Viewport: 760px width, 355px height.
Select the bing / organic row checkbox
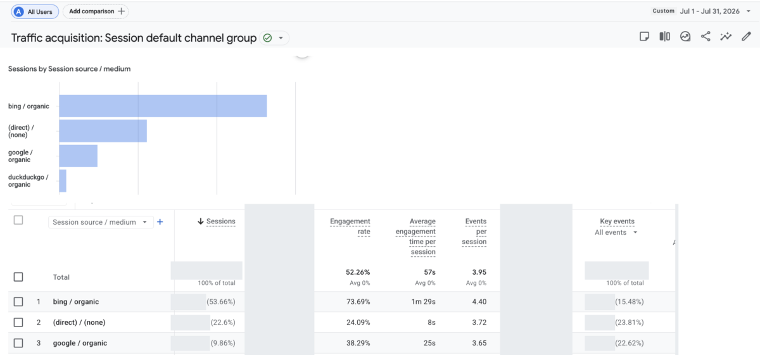pyautogui.click(x=18, y=302)
